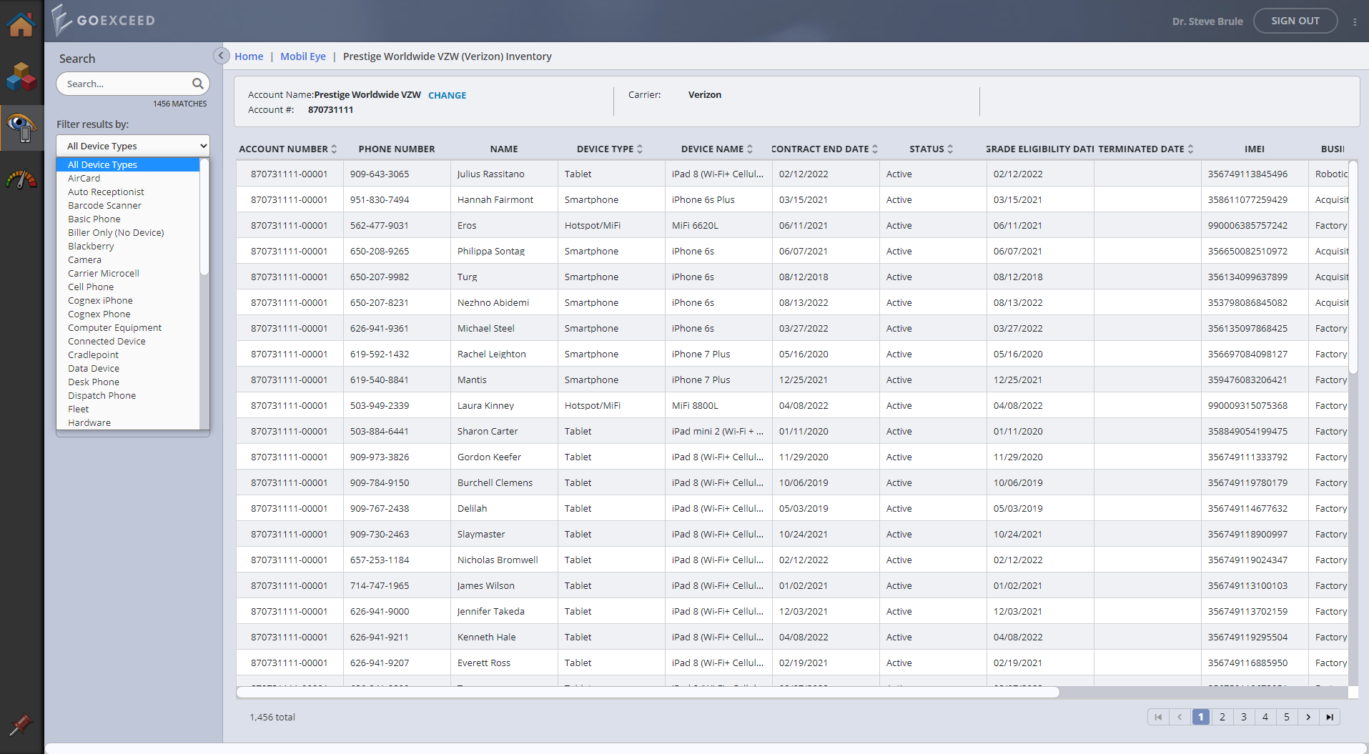Click the Phone Number column header

coord(397,149)
